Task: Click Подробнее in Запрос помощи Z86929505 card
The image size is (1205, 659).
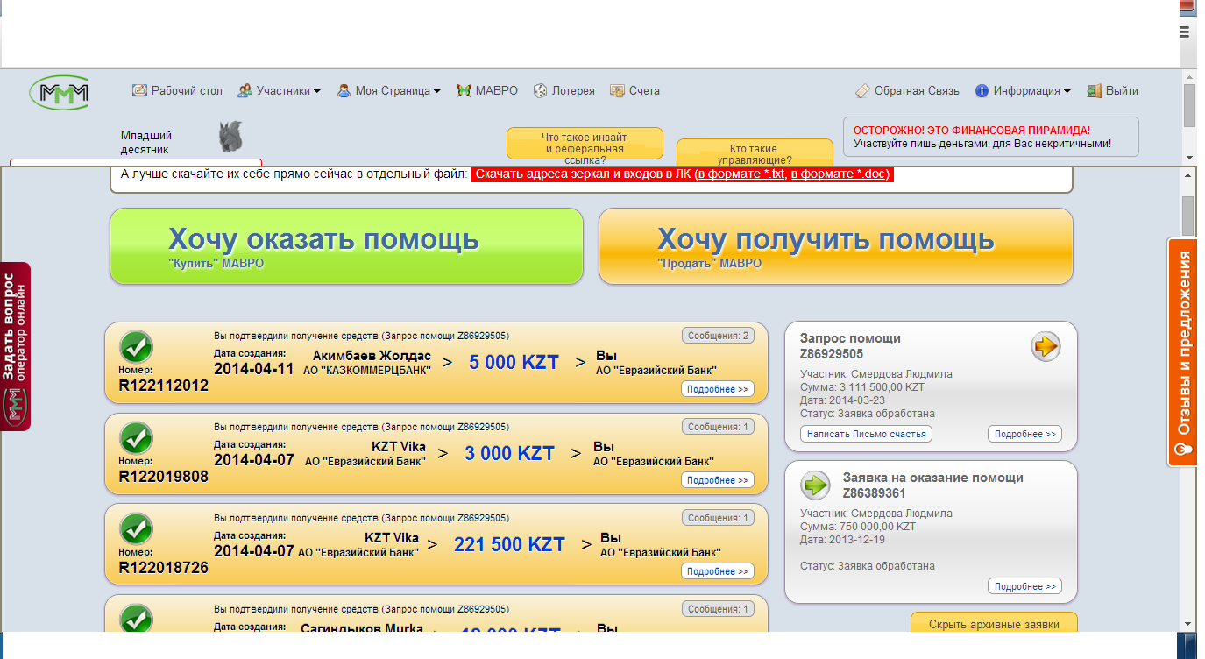Action: point(1024,434)
